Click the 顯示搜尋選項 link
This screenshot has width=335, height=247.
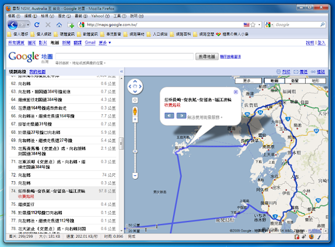pyautogui.click(x=230, y=57)
